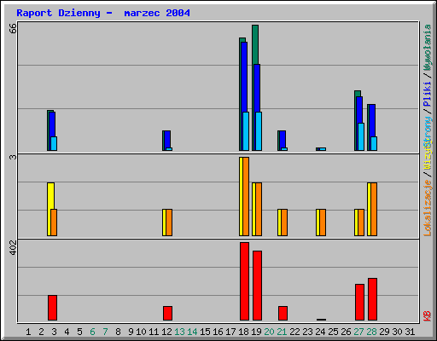This screenshot has height=341, width=437.
Task: Click the orange Lokalizacje bar for day 27
Action: point(361,223)
